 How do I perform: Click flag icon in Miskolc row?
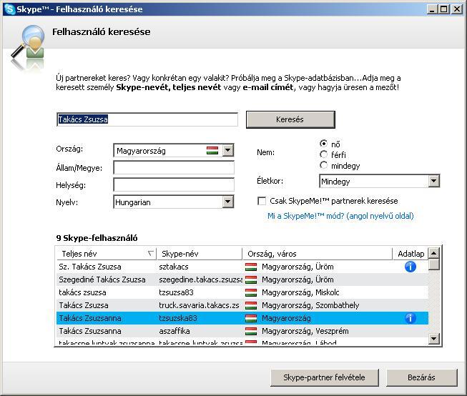[x=251, y=292]
